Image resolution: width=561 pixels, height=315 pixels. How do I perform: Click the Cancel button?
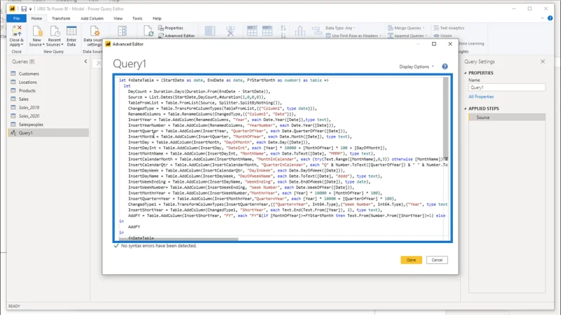(x=437, y=260)
